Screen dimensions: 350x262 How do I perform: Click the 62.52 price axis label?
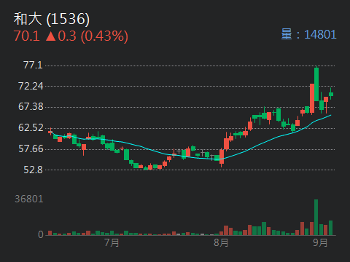[31, 127]
